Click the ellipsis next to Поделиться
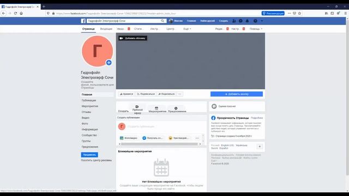Viewport: 349px width, 196px height. point(179,94)
